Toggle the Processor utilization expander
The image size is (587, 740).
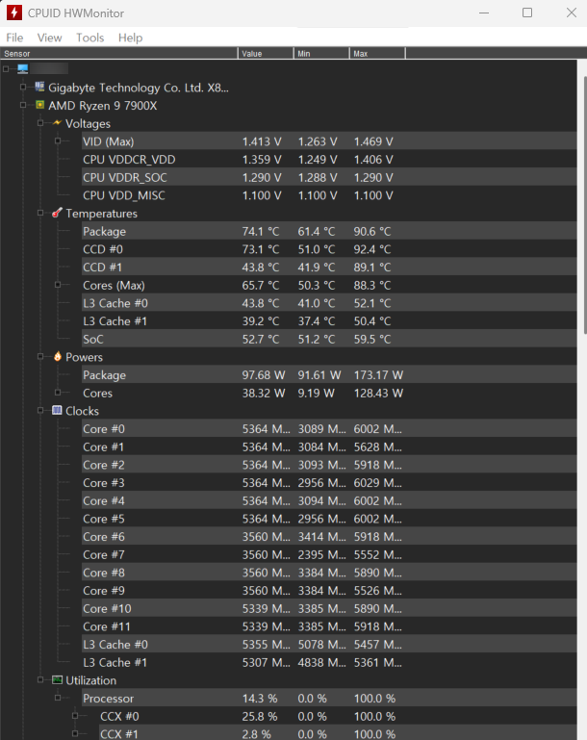58,698
